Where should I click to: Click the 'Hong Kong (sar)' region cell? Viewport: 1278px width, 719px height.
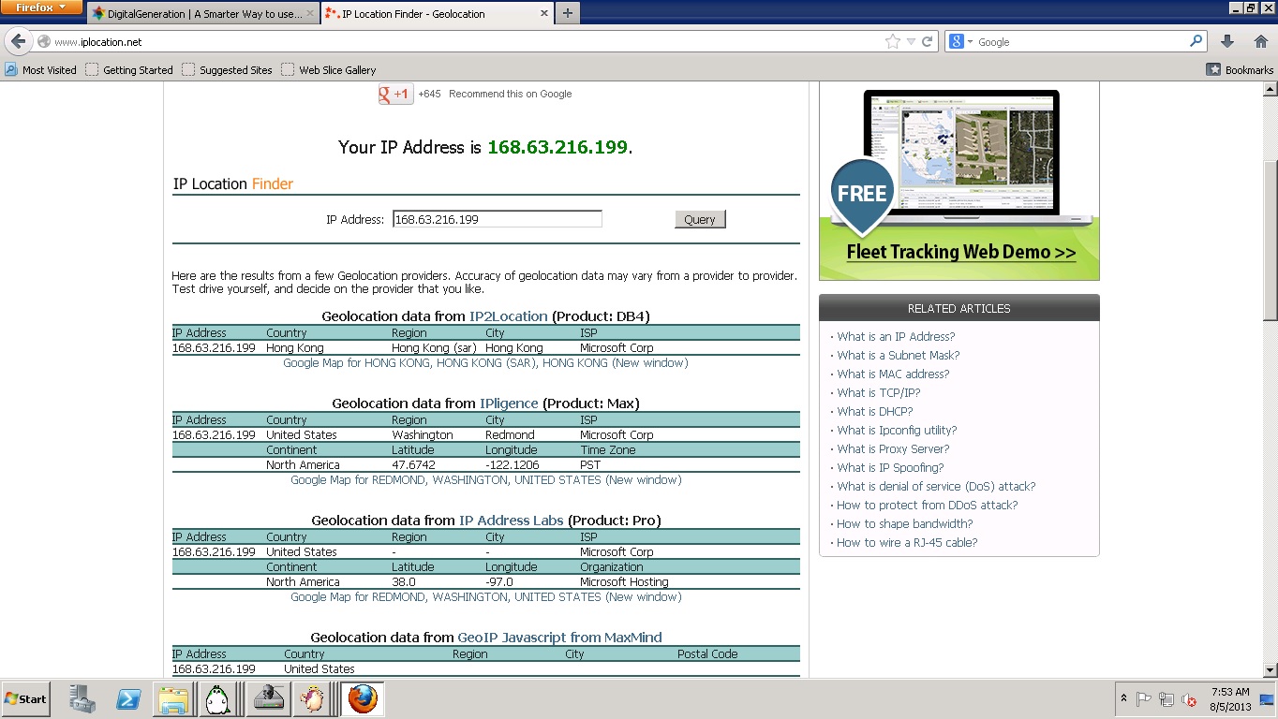pos(434,348)
